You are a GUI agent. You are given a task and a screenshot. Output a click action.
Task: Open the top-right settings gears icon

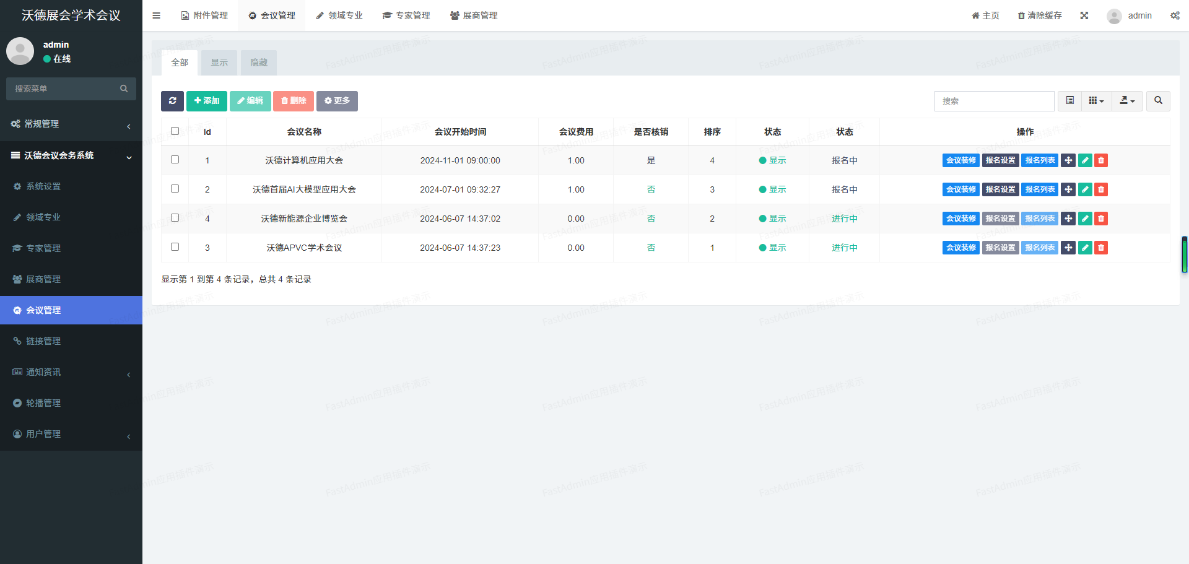click(1175, 15)
